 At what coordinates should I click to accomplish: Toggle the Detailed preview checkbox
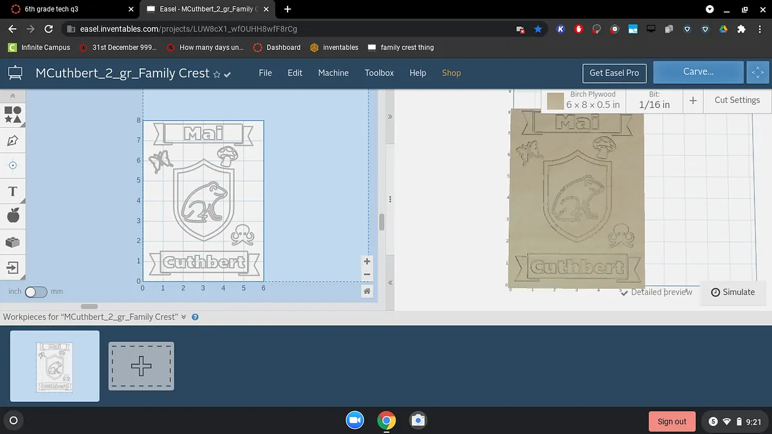pyautogui.click(x=625, y=292)
